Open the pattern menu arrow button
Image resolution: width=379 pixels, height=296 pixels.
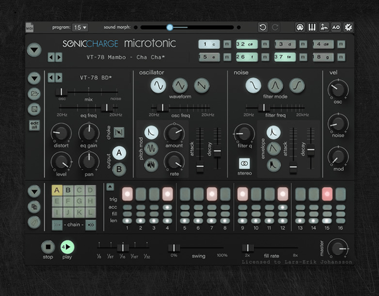click(34, 191)
